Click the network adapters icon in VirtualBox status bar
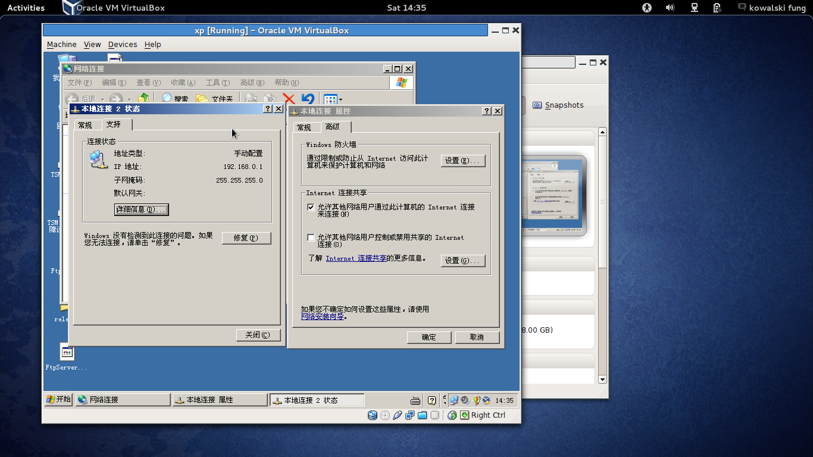Image resolution: width=813 pixels, height=457 pixels. pyautogui.click(x=410, y=415)
